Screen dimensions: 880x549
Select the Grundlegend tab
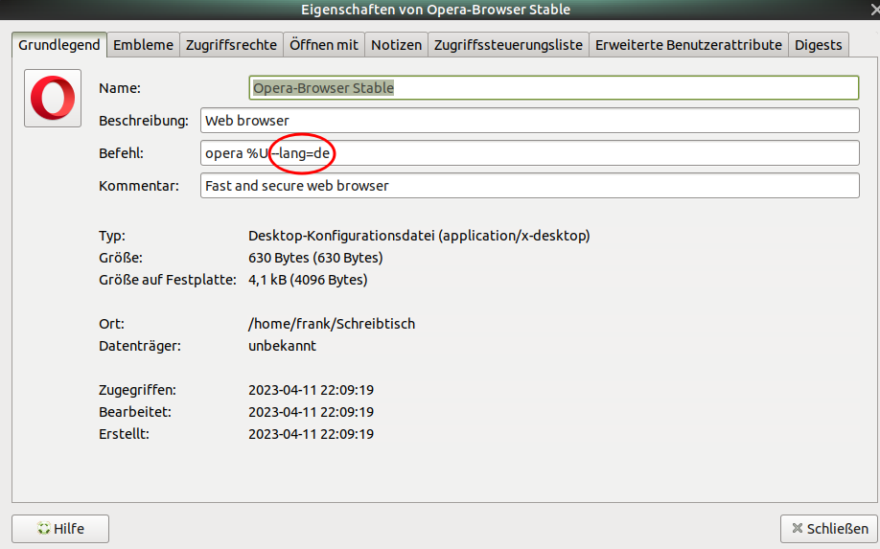pos(58,45)
